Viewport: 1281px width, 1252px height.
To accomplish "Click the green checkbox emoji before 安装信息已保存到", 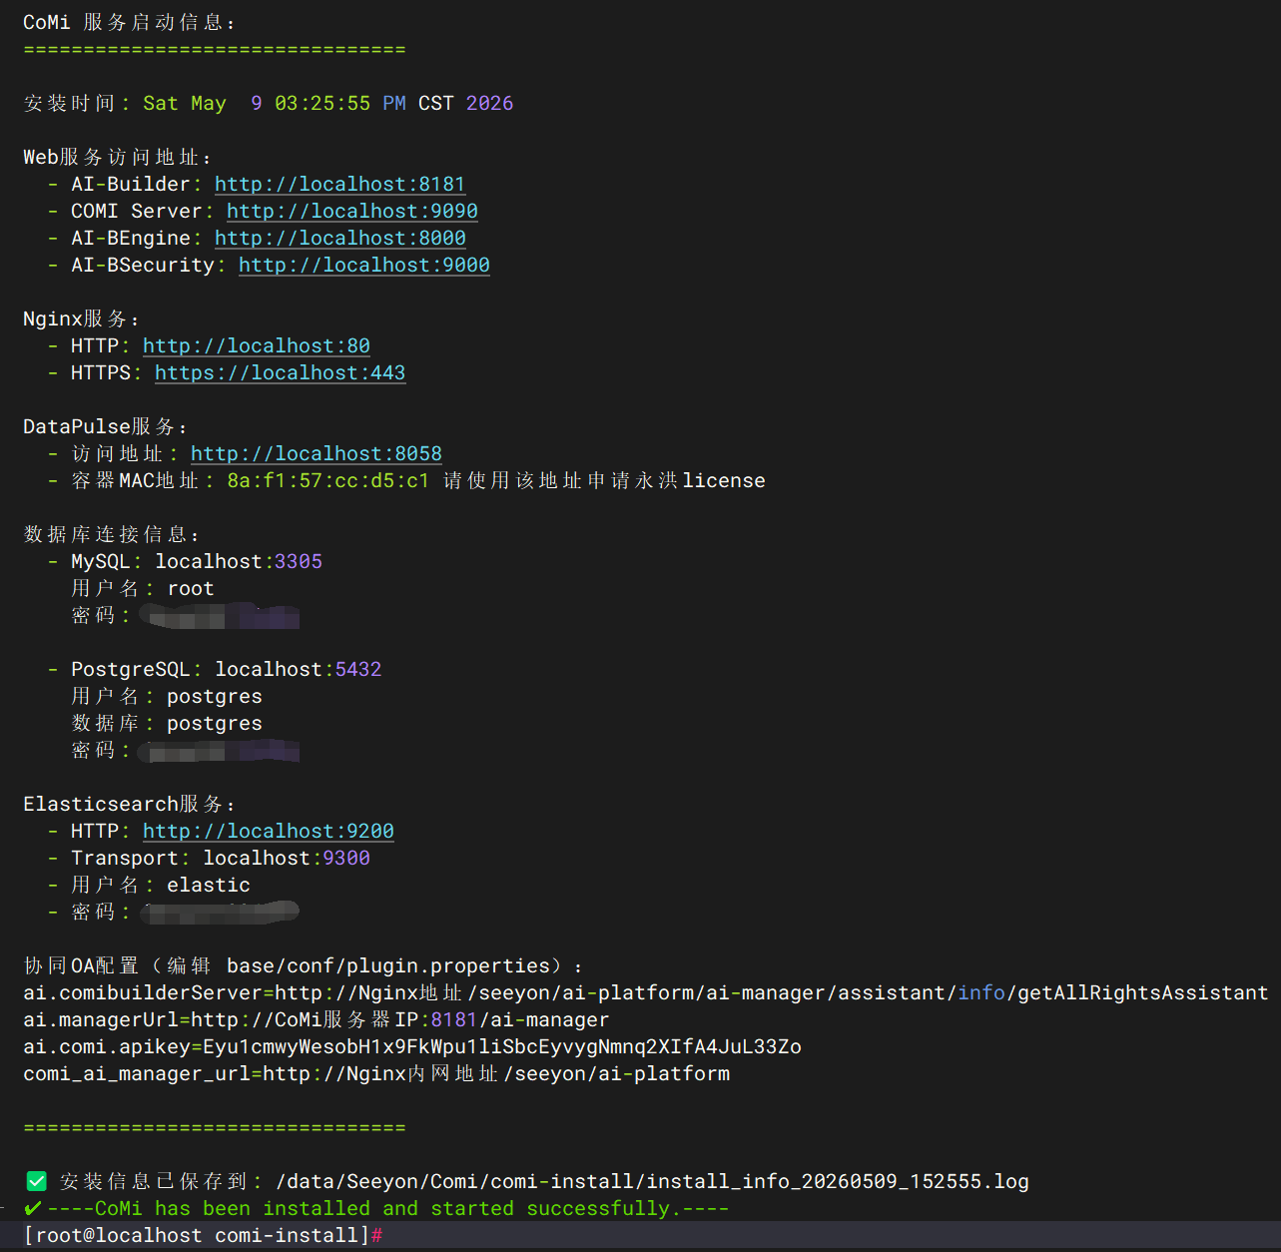I will (37, 1181).
